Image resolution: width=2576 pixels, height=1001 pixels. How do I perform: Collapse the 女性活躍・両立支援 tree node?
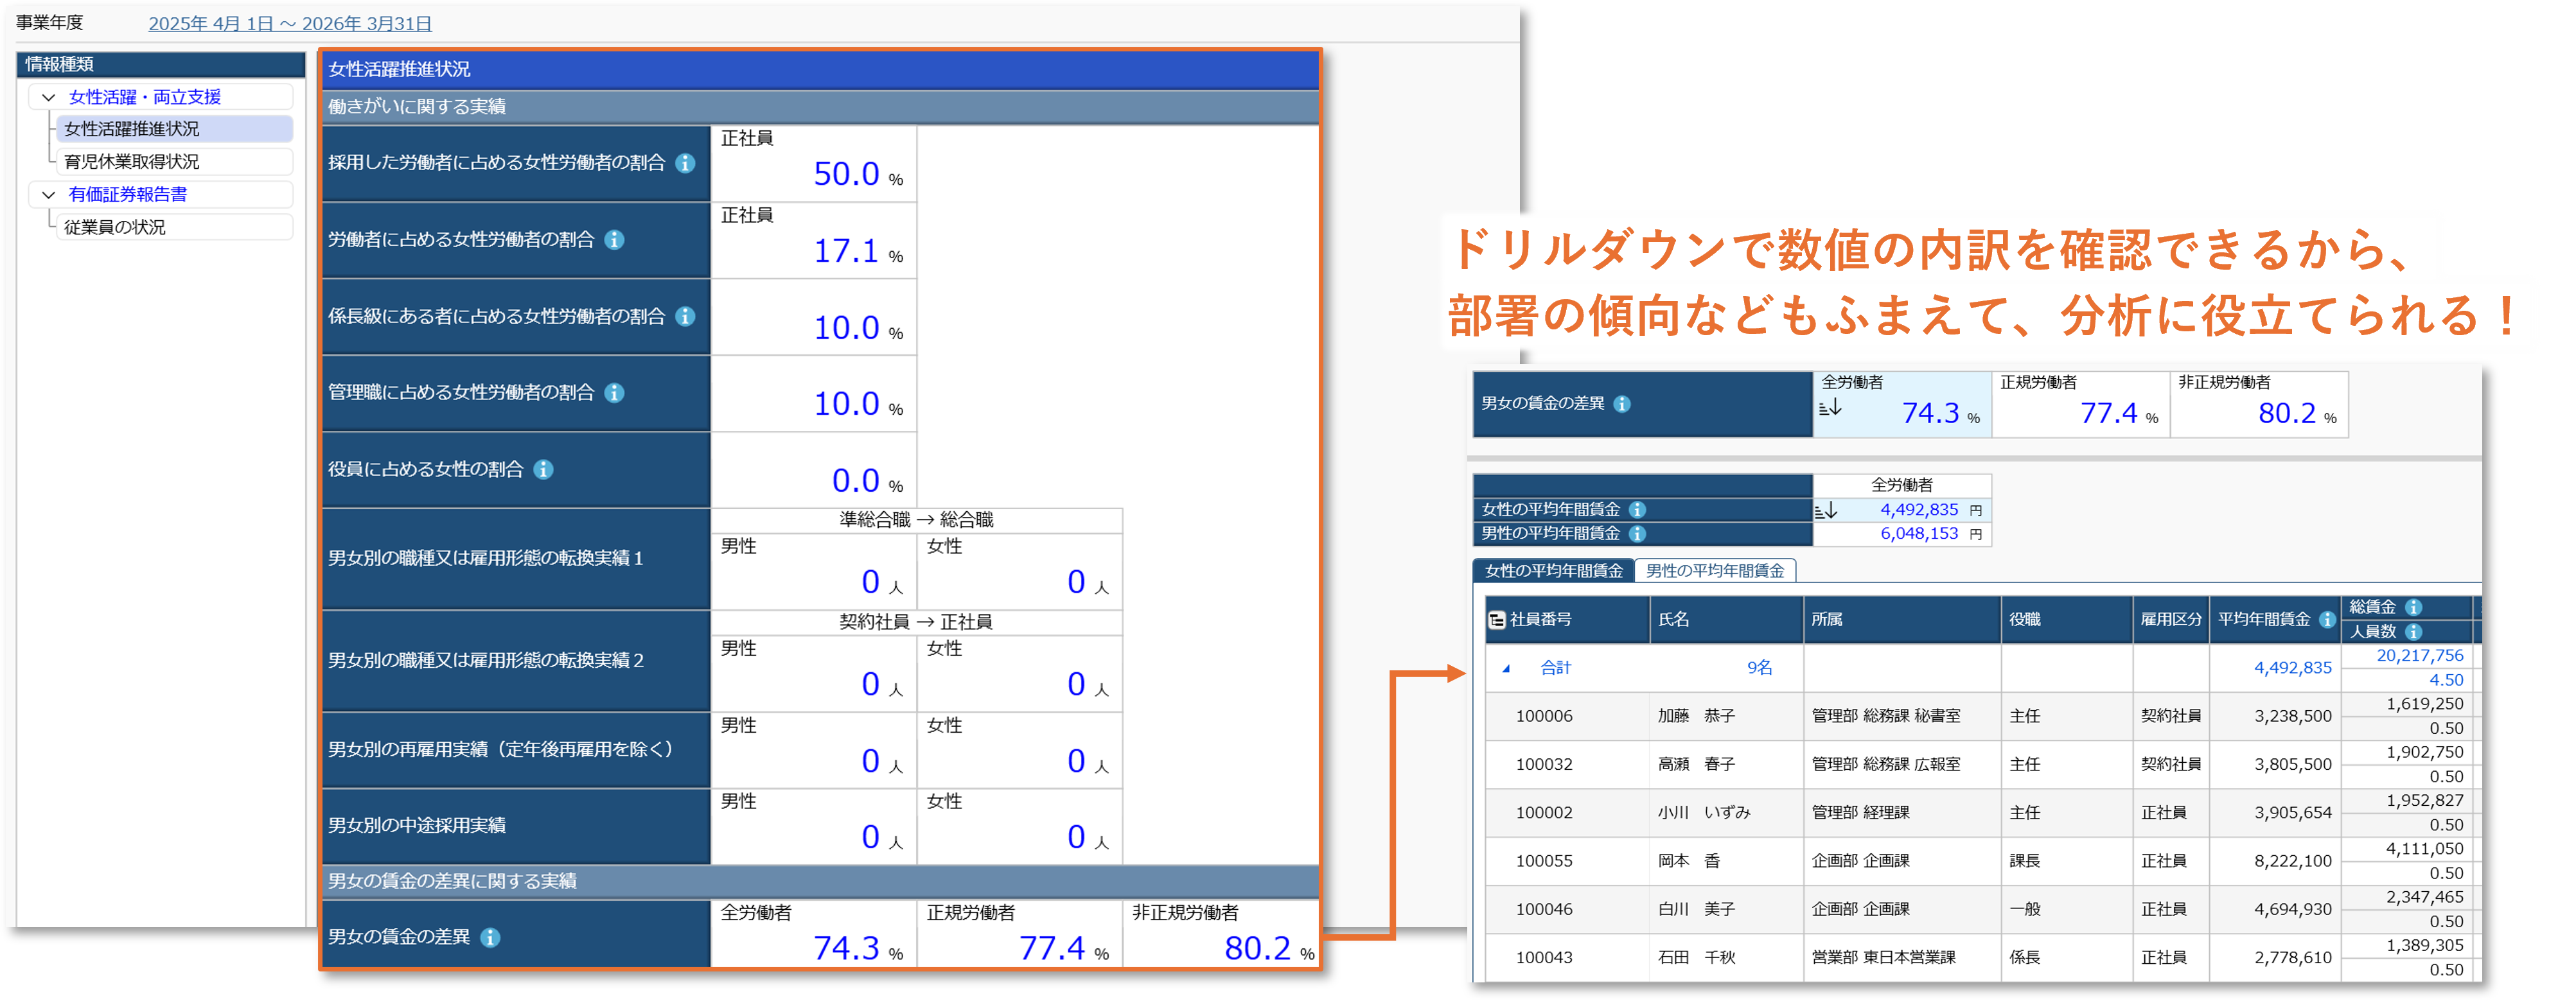(48, 97)
